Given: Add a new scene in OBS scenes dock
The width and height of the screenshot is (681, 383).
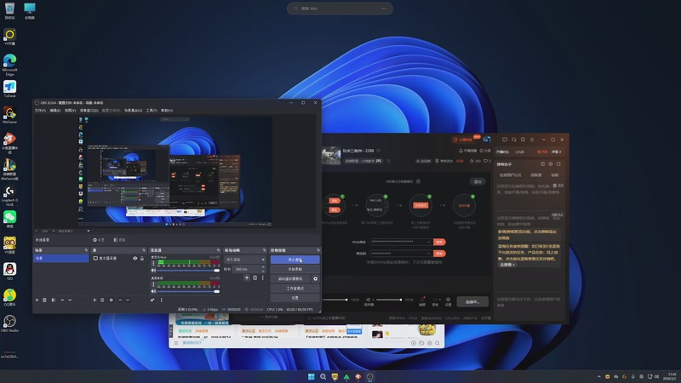Looking at the screenshot, I should [x=37, y=300].
